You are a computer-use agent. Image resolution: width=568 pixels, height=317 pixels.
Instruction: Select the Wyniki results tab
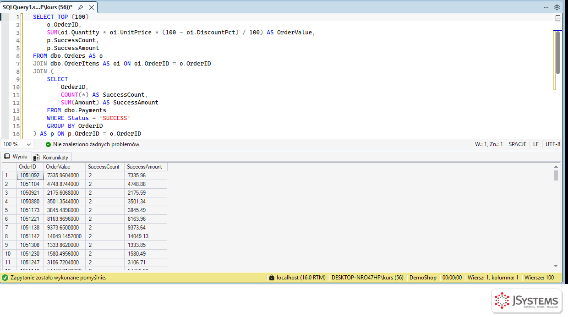coord(16,157)
